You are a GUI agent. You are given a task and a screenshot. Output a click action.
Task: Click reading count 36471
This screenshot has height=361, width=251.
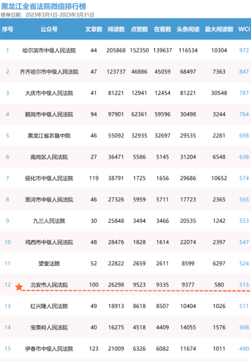[116, 157]
